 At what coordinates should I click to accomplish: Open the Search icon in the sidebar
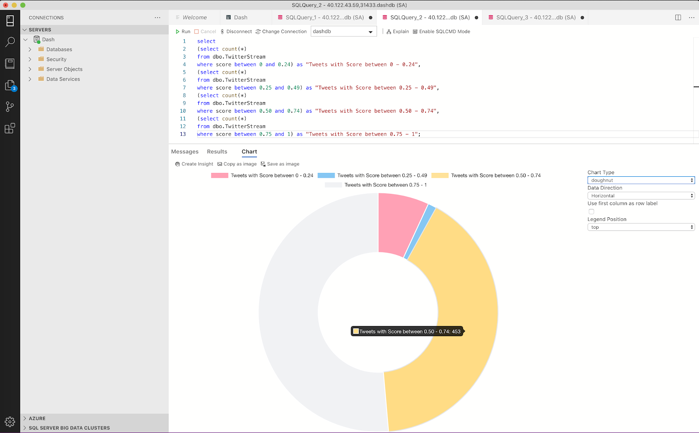click(x=10, y=42)
